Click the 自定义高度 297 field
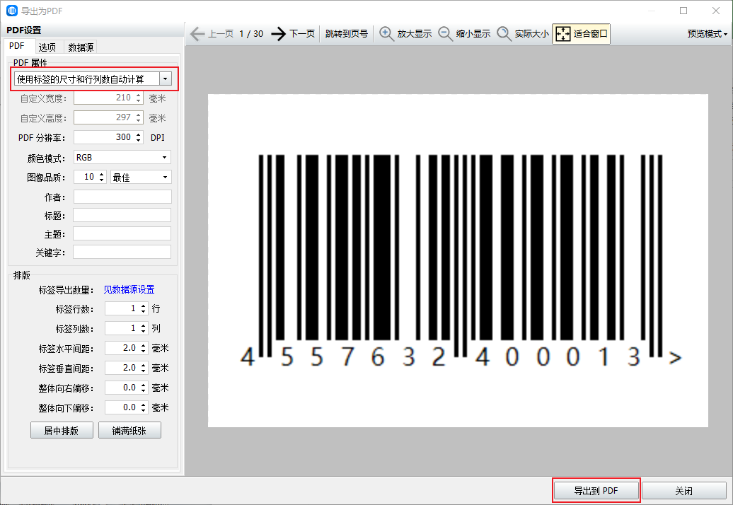The image size is (733, 505). (108, 117)
